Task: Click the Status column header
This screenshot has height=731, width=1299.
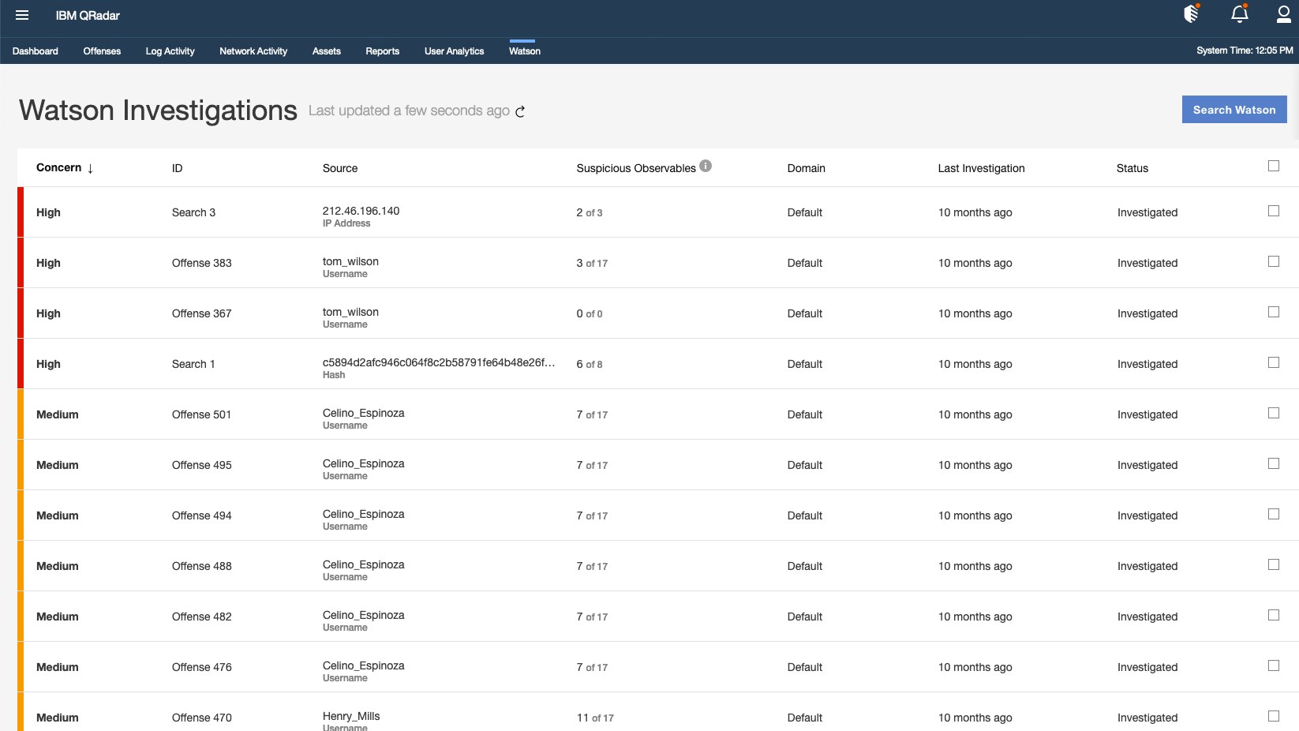Action: pyautogui.click(x=1132, y=168)
